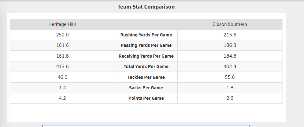304x127 pixels.
Task: Click Heritage Hills passing value 161.6
Action: coord(62,45)
